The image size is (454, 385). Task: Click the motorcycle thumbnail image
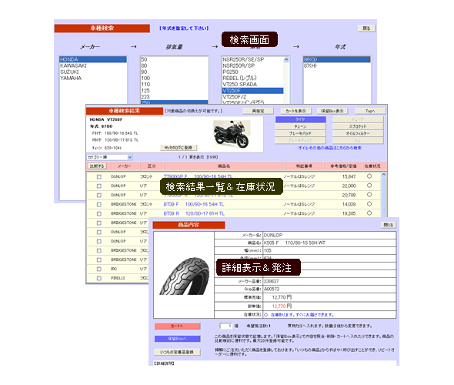click(232, 134)
